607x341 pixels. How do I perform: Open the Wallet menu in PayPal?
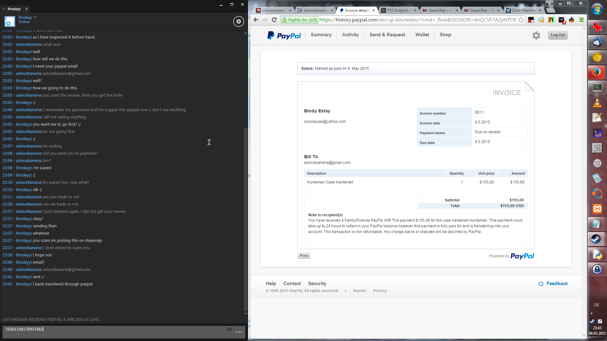click(422, 35)
